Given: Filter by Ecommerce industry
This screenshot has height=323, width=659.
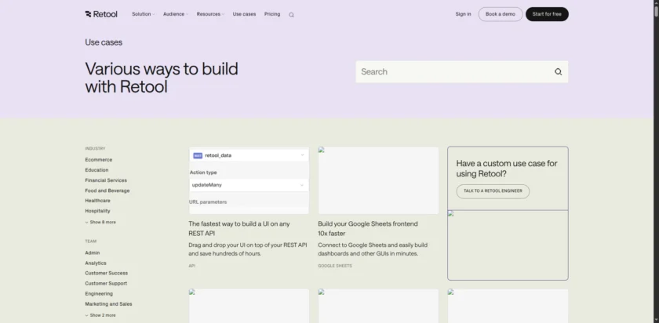Looking at the screenshot, I should (x=98, y=160).
